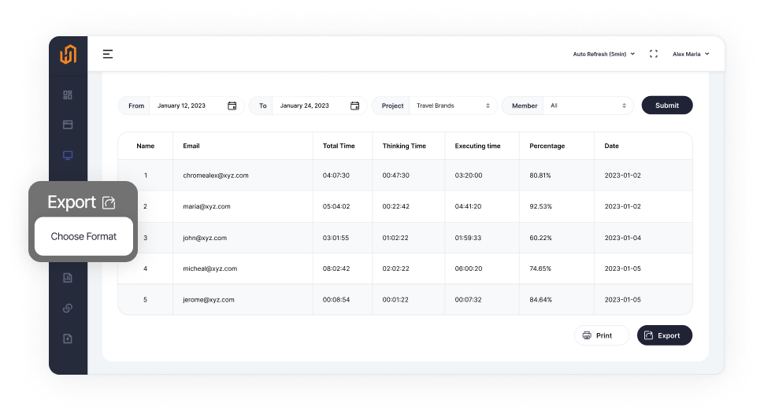Enter fullscreen mode using the expand icon

click(x=653, y=54)
